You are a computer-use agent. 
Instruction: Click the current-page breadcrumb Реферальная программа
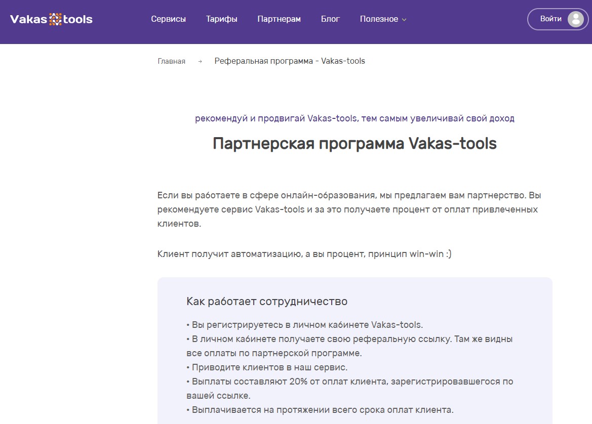point(289,61)
